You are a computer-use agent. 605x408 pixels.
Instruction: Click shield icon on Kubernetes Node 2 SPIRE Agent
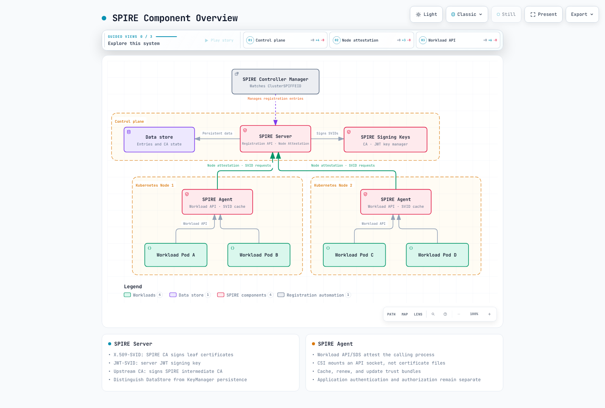pyautogui.click(x=365, y=194)
